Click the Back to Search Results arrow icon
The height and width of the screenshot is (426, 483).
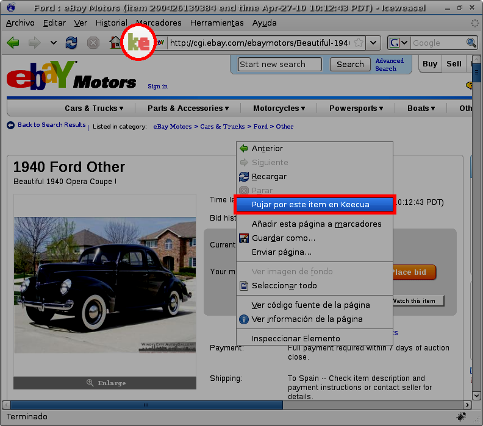[x=10, y=125]
